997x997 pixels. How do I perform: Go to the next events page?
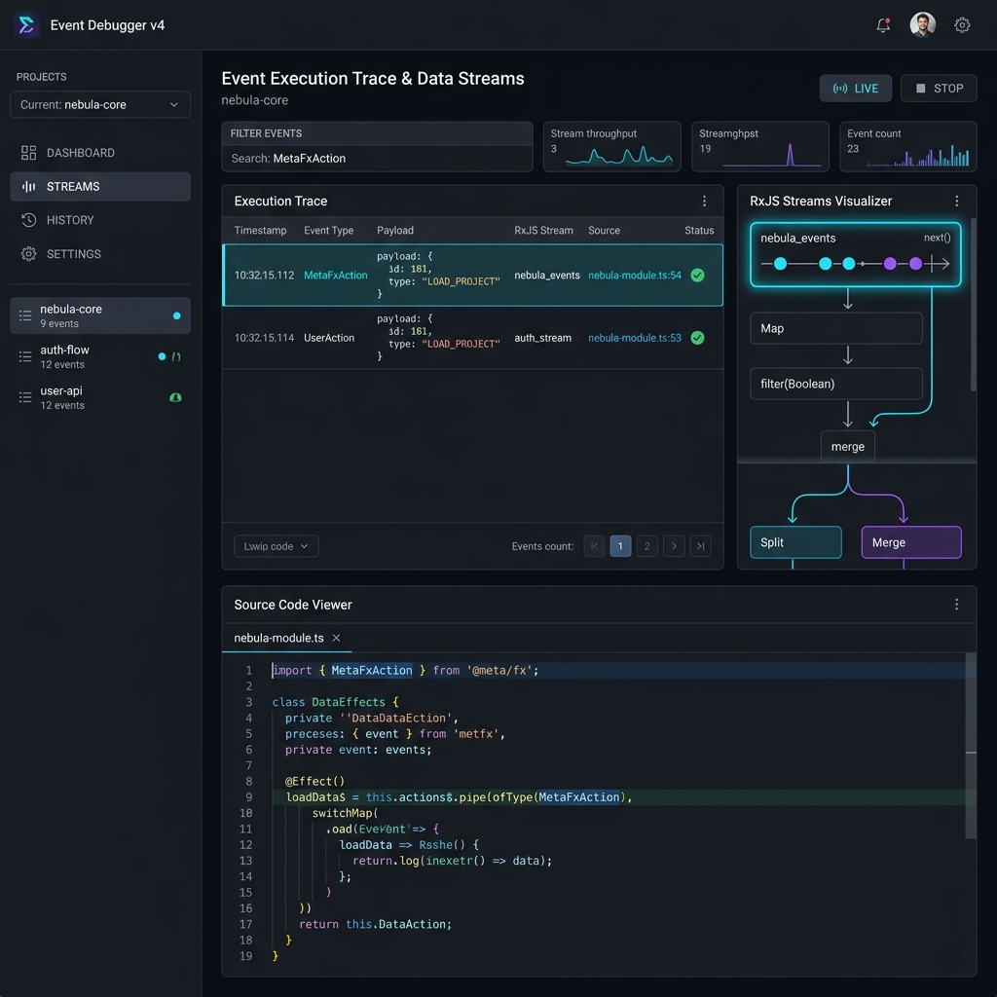click(674, 546)
